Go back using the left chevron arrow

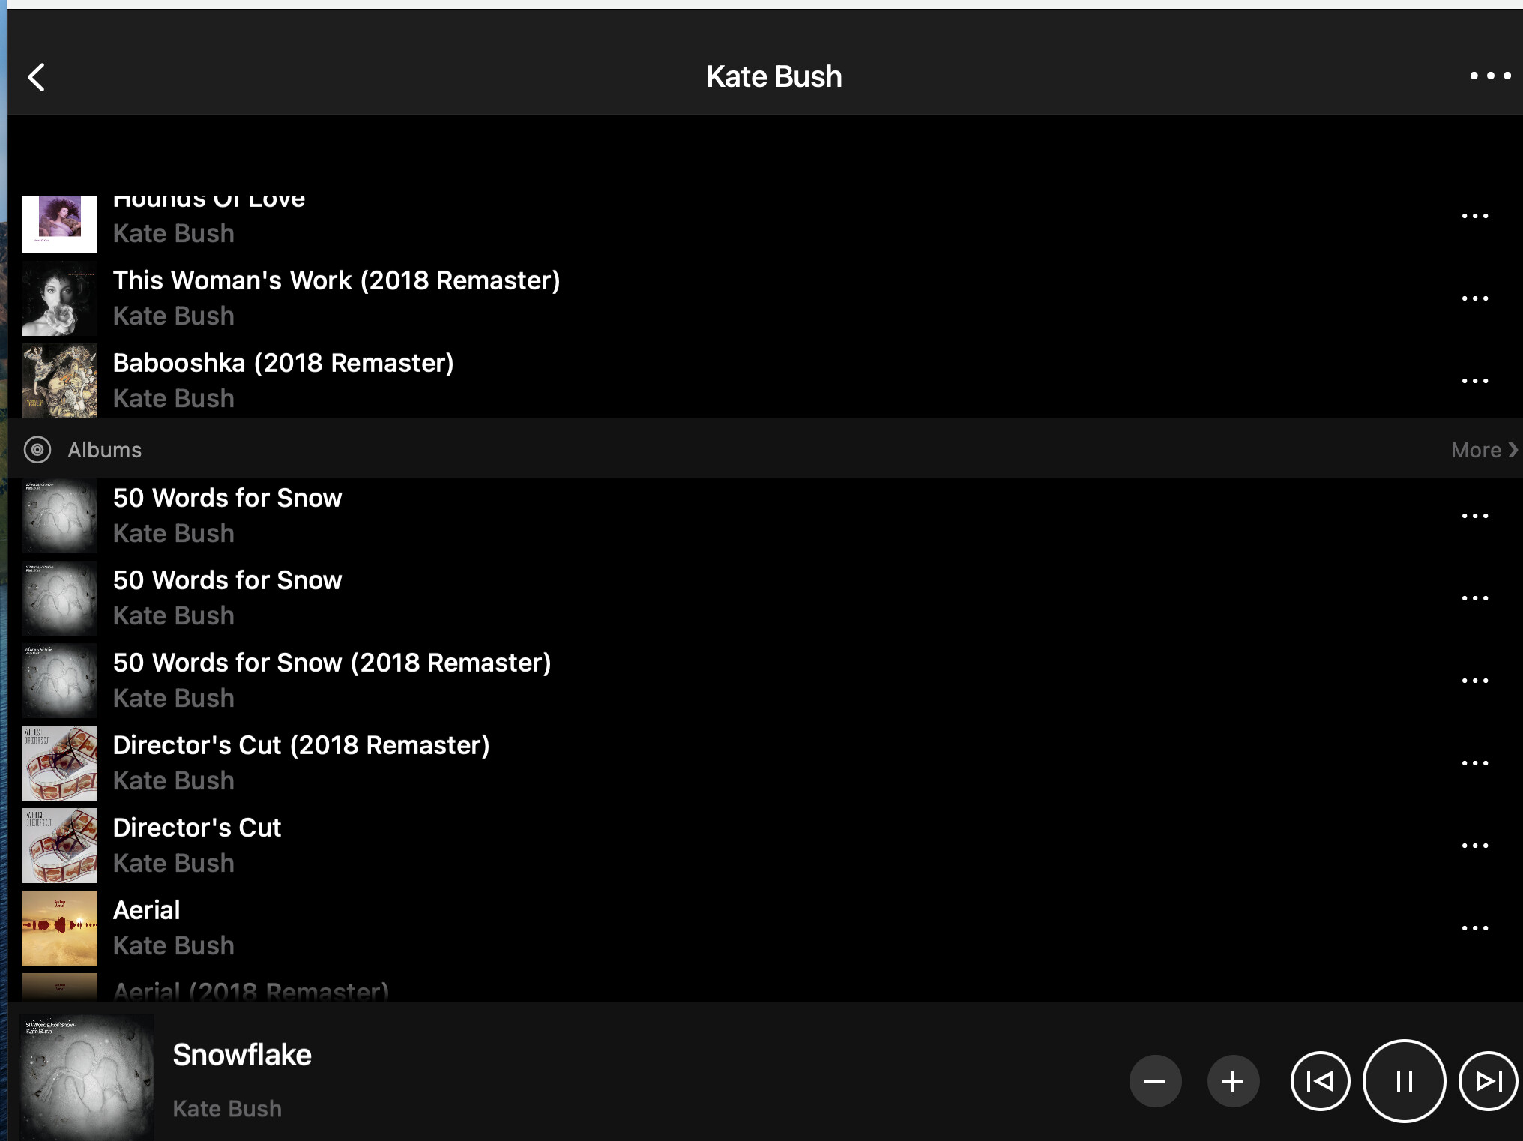coord(36,77)
